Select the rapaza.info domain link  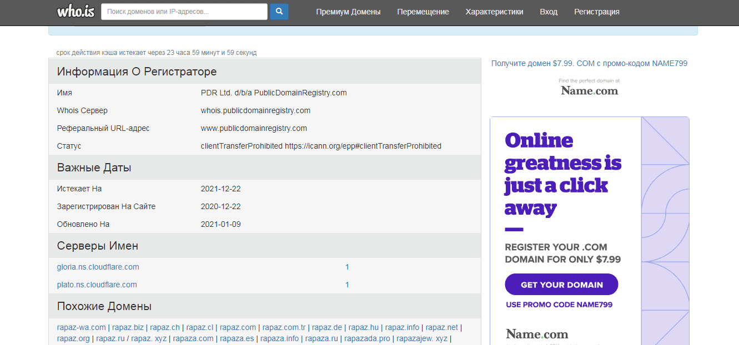click(x=279, y=338)
